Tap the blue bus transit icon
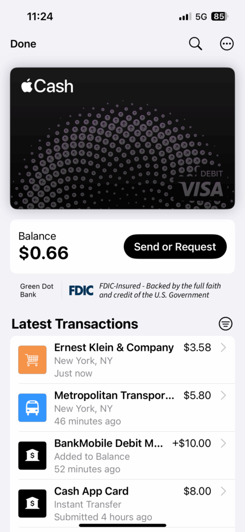This screenshot has width=245, height=532. (32, 407)
